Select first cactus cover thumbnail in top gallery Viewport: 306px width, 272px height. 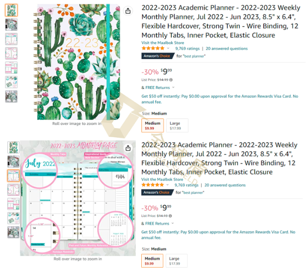[x=12, y=10]
